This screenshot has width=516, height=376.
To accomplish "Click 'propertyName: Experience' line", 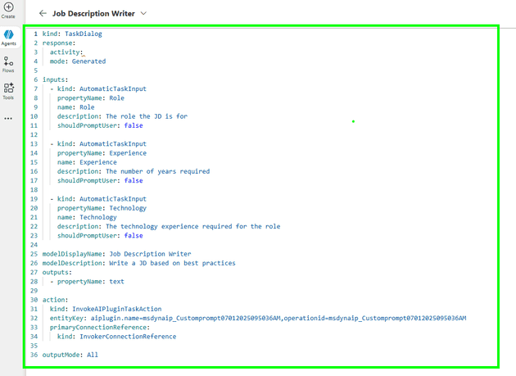I will pos(102,153).
